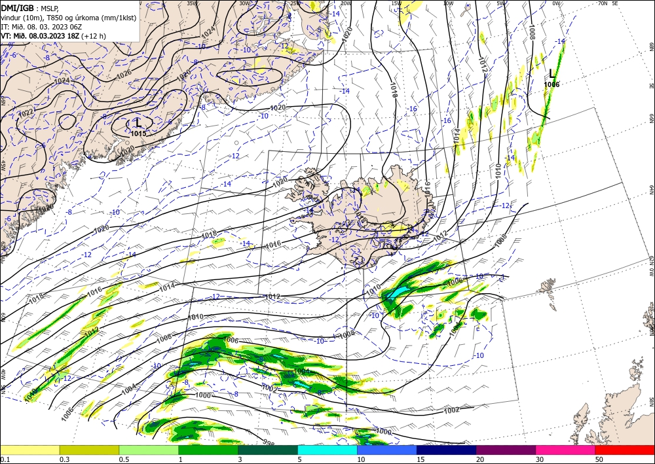
Task: Select the dark green 3 mm legend swatch
Action: click(x=268, y=450)
